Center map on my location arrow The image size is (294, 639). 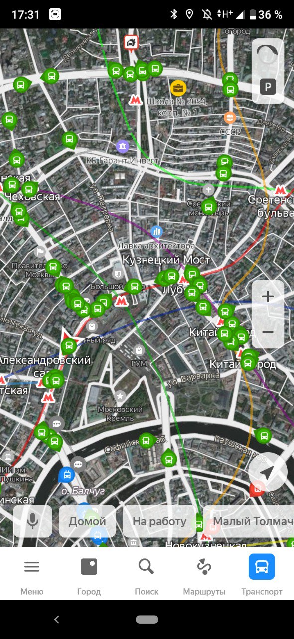point(268,472)
